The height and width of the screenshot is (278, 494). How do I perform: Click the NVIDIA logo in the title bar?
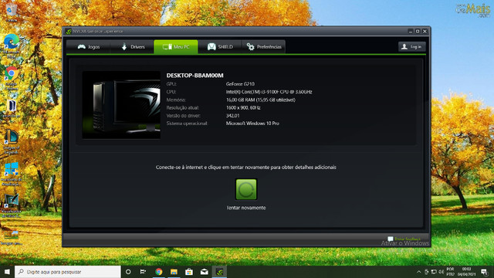pyautogui.click(x=69, y=31)
